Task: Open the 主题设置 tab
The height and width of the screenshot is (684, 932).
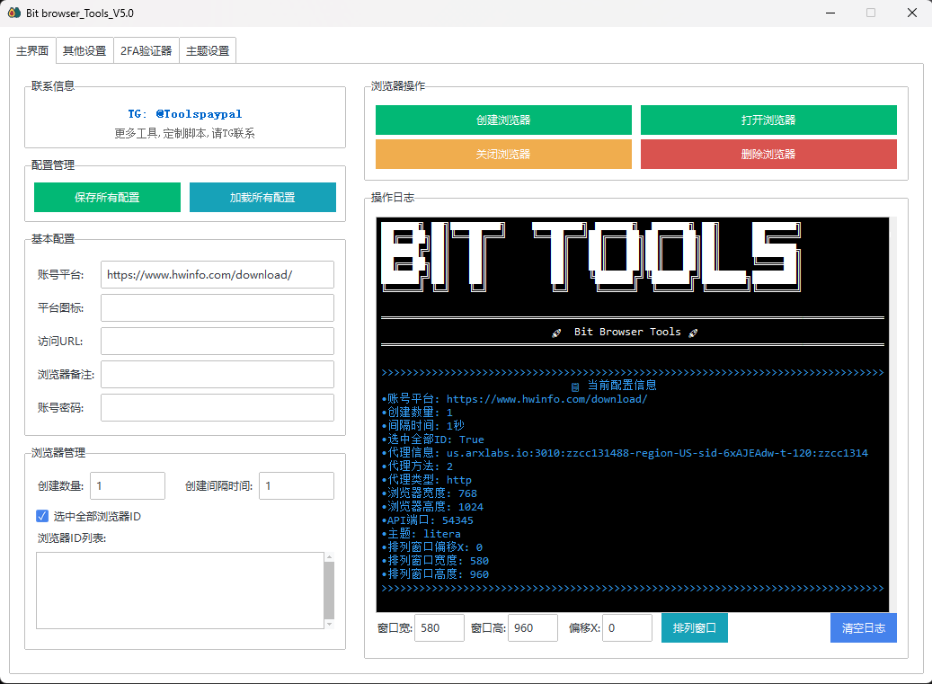Action: click(208, 51)
